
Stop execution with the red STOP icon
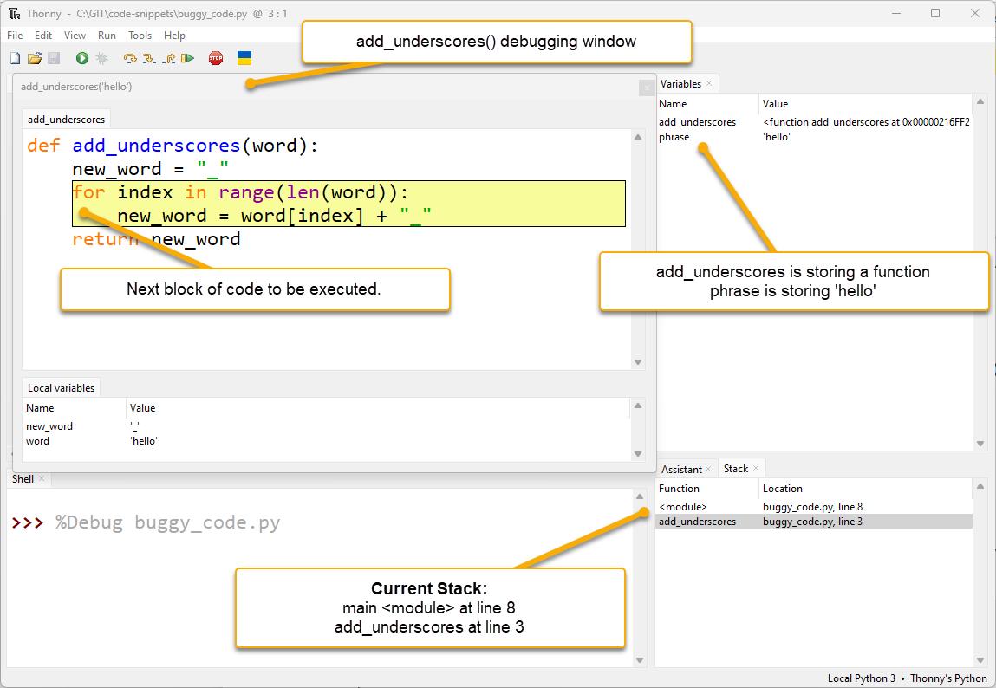pyautogui.click(x=216, y=58)
